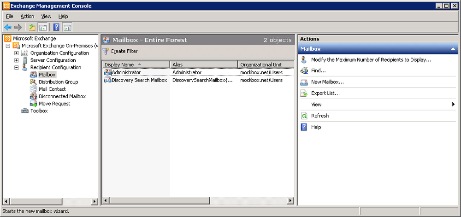
Task: Select DiscoverySearchMailbox alias cell
Action: click(202, 80)
